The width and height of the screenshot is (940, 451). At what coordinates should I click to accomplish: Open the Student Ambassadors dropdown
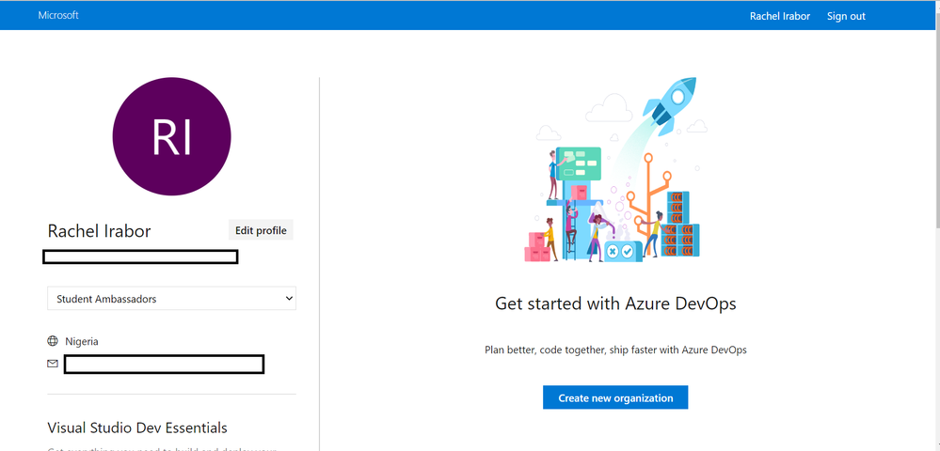coord(171,298)
